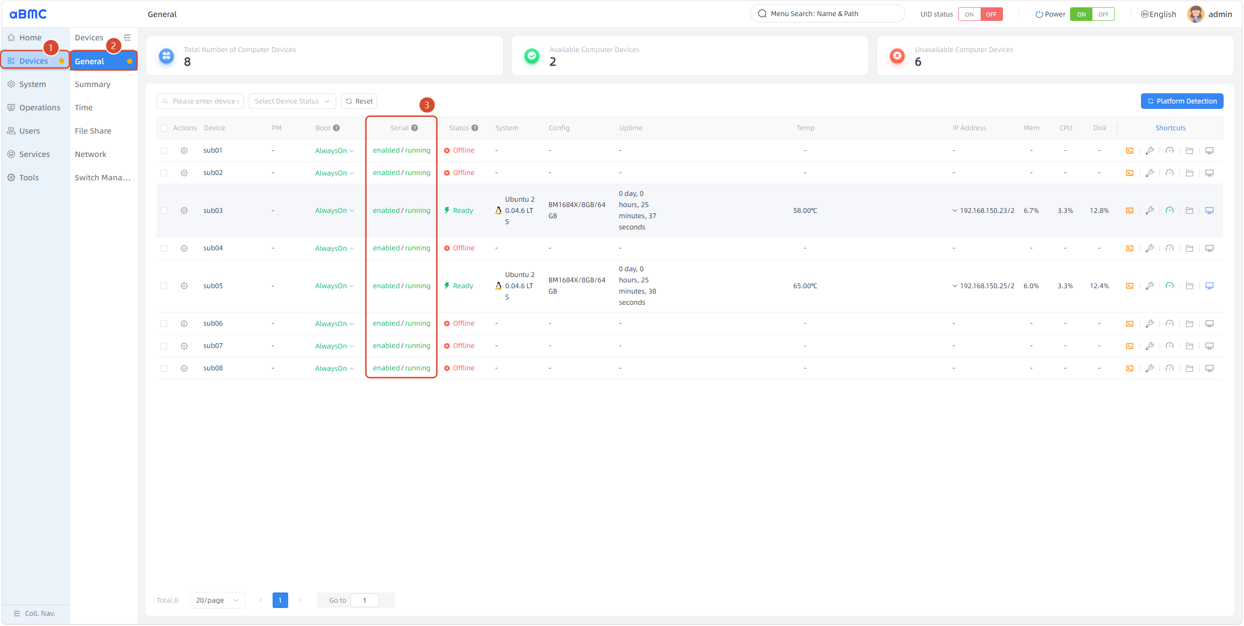This screenshot has width=1244, height=626.
Task: Open the AlwaysOn boot dropdown for sub05
Action: (334, 286)
